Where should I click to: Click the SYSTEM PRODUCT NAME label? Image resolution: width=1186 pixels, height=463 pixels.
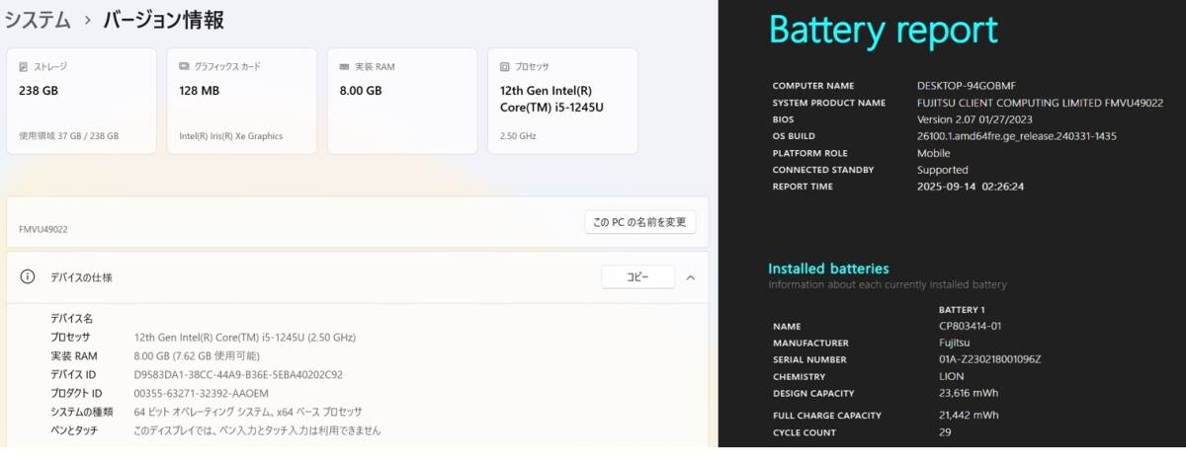pos(829,103)
